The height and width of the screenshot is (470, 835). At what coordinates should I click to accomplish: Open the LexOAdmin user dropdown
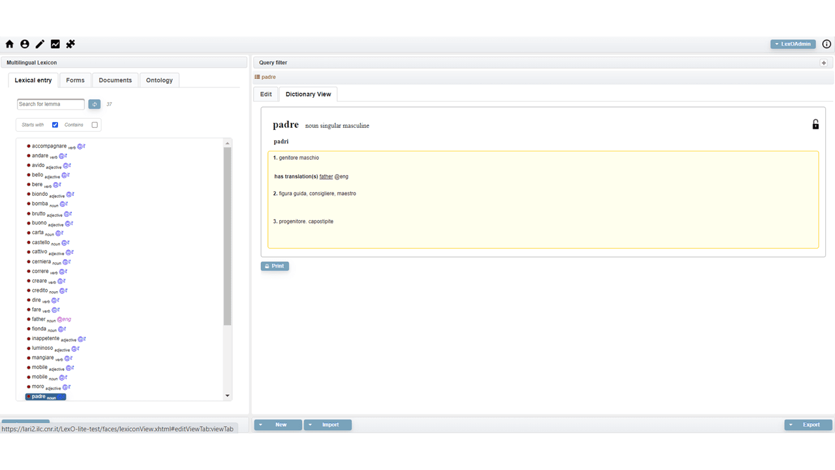[x=793, y=44]
